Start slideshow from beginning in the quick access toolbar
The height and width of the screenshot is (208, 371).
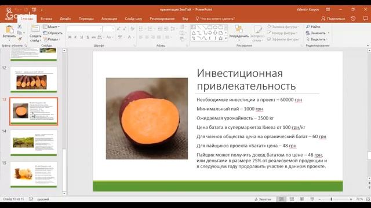tap(34, 10)
